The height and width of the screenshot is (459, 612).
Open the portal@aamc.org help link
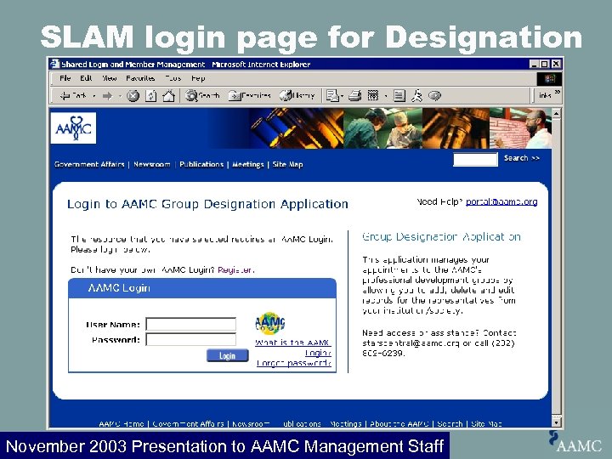(501, 201)
